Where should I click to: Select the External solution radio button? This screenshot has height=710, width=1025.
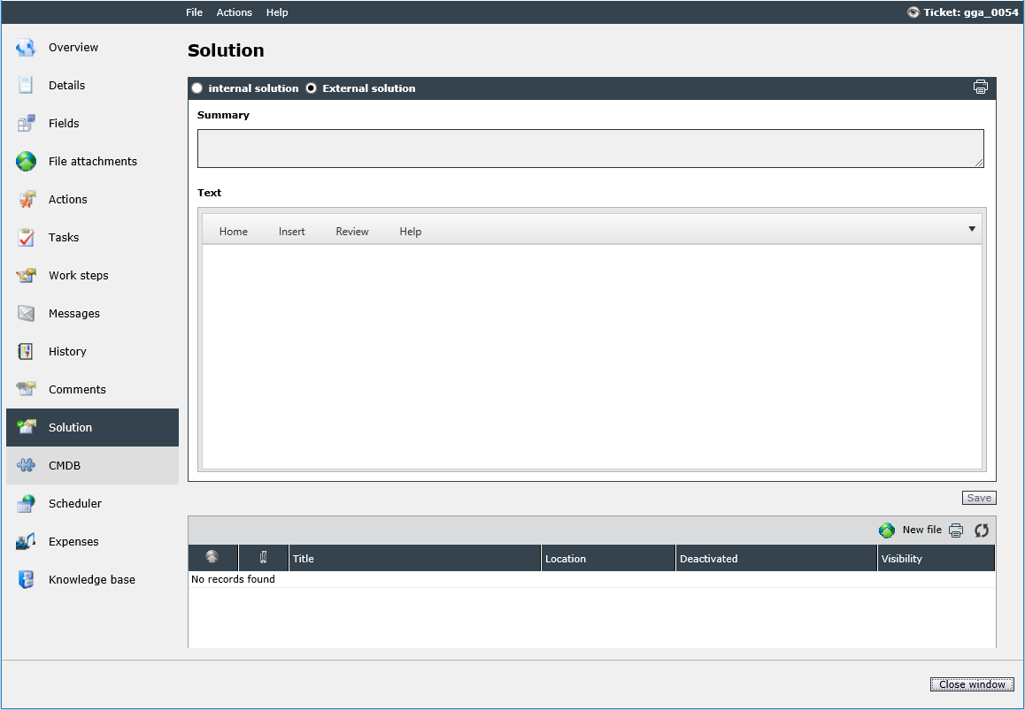312,88
